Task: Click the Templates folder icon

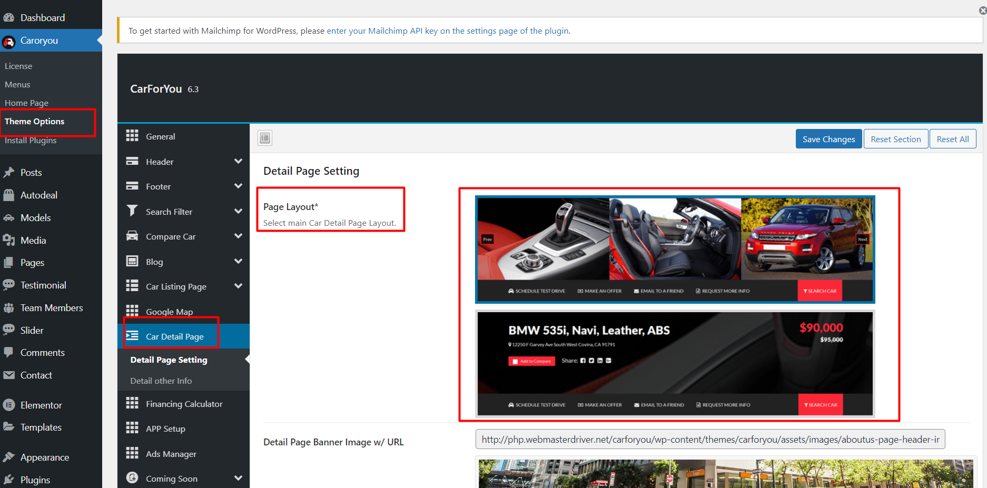Action: (x=8, y=427)
